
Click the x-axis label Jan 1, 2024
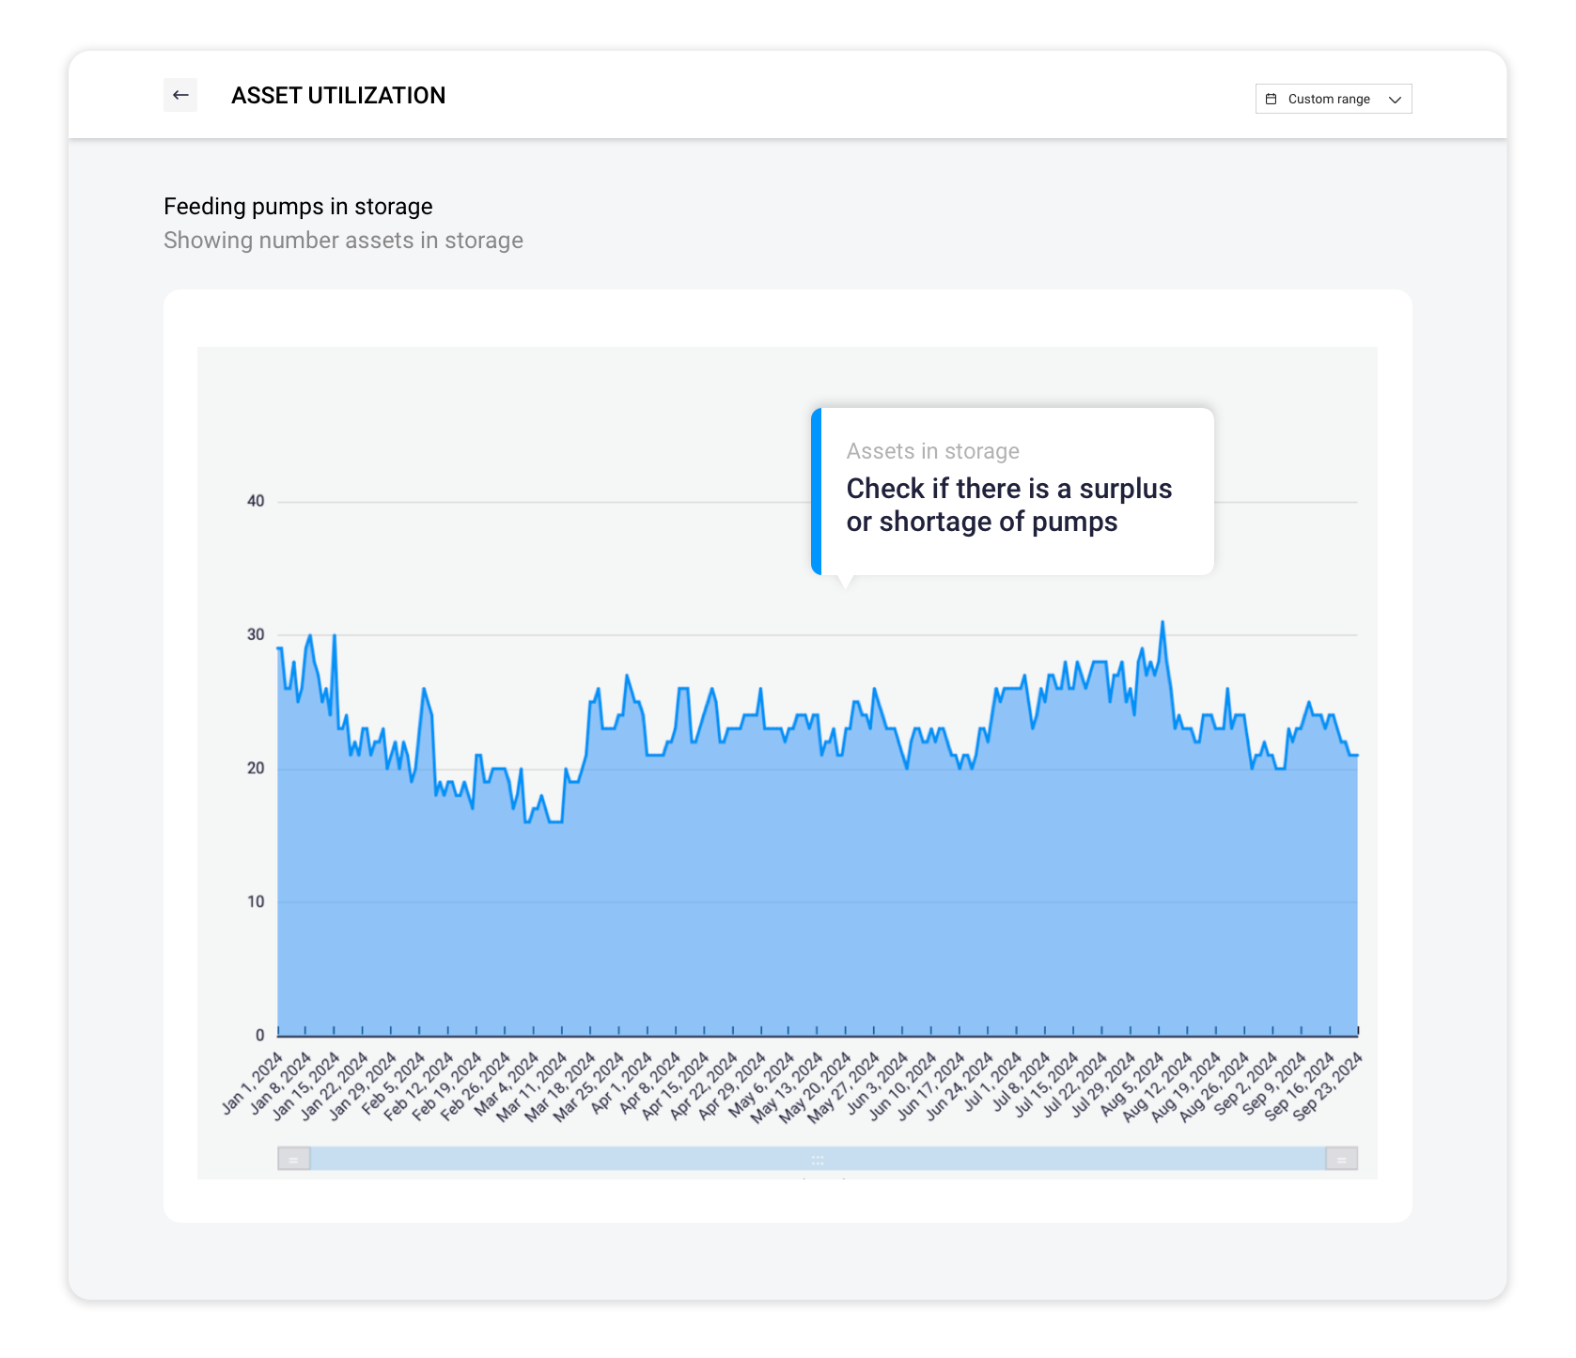(252, 1083)
